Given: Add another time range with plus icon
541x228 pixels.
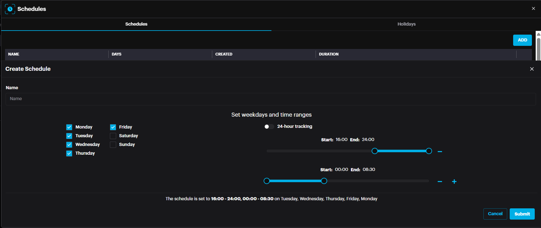Looking at the screenshot, I should [x=454, y=182].
